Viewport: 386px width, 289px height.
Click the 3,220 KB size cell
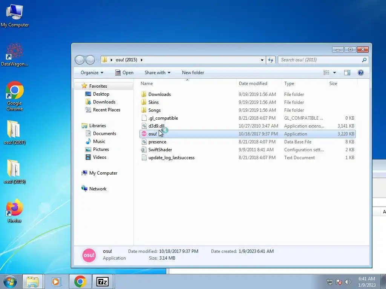click(346, 134)
